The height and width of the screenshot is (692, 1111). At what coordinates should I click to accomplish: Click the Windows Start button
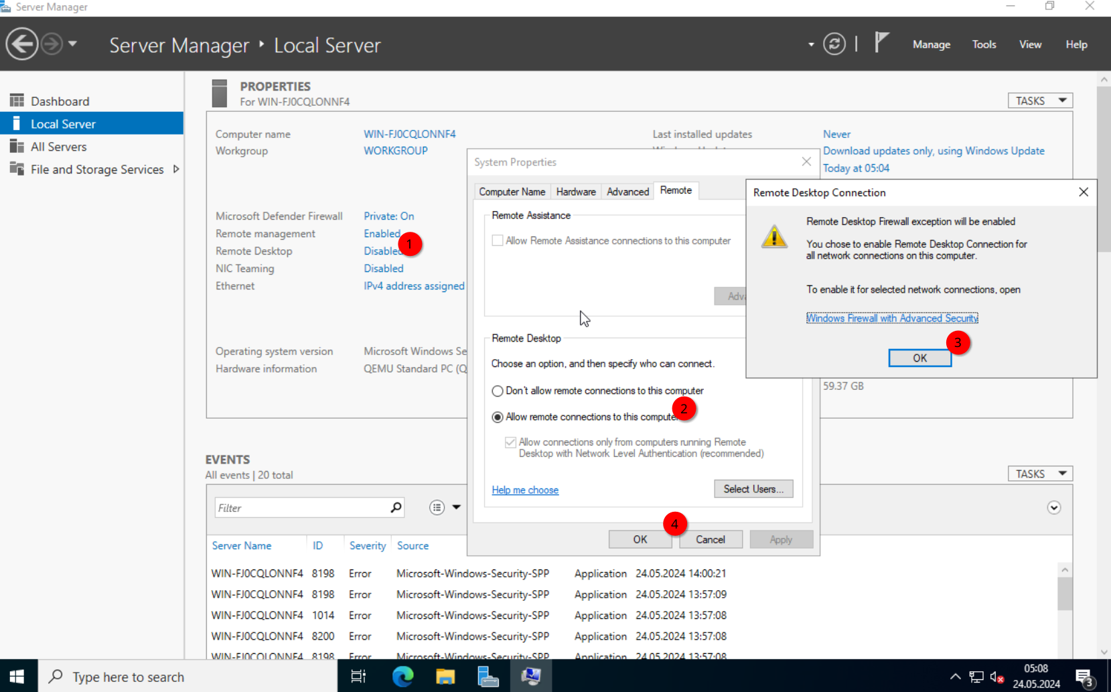[18, 676]
